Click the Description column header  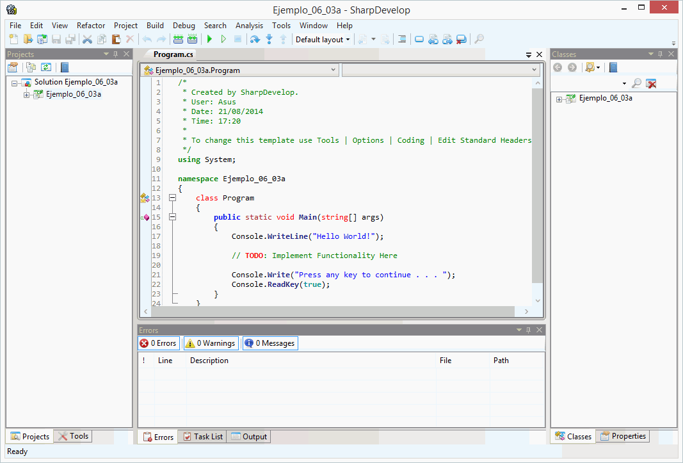click(x=209, y=361)
